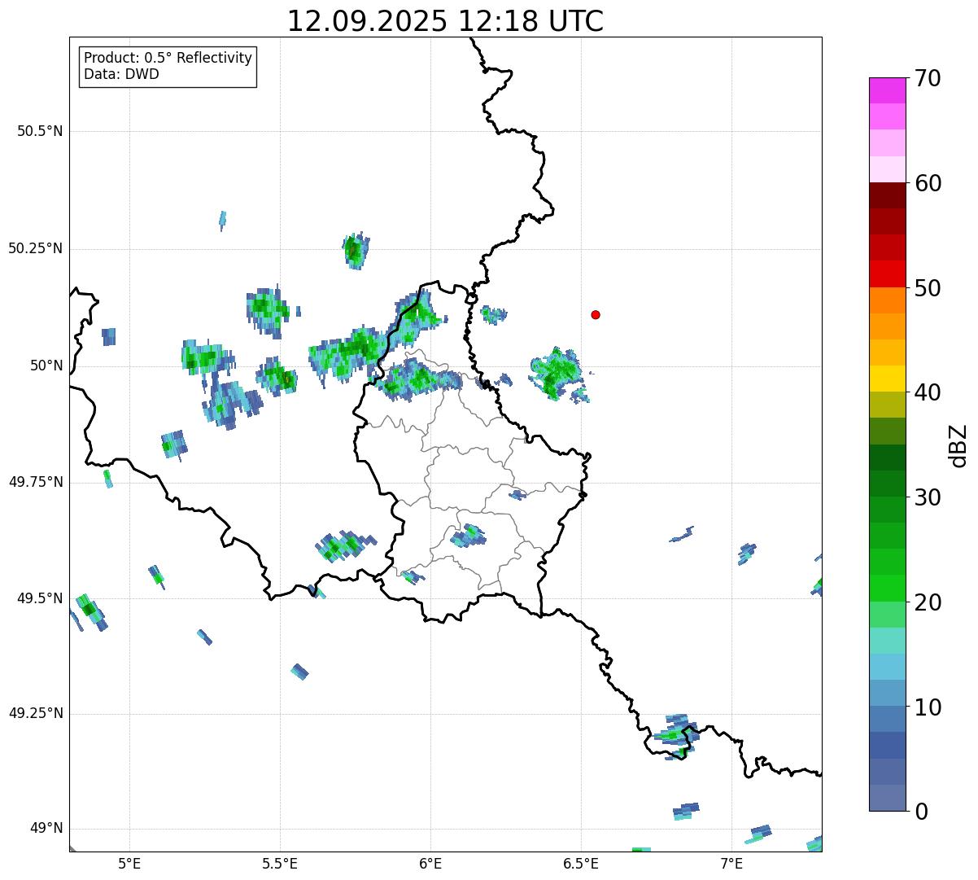The width and height of the screenshot is (978, 880).
Task: Click the 50.25°N latitude label
Action: pos(35,248)
